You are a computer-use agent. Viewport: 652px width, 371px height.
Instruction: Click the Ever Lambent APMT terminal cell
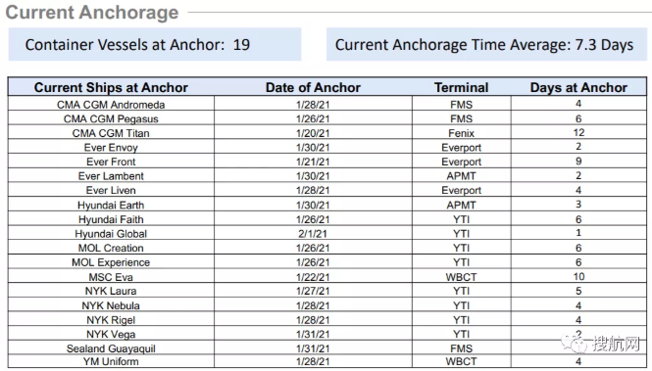[461, 176]
